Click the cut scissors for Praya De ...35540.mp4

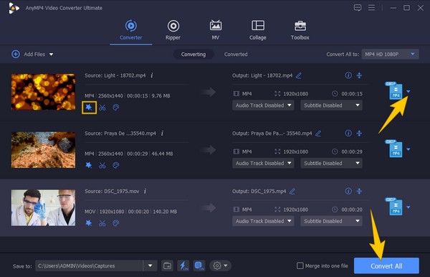[102, 166]
